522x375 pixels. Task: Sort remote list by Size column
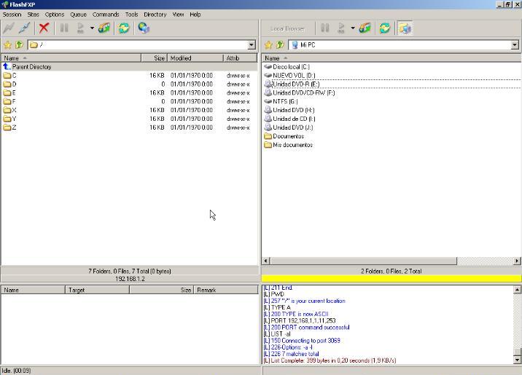155,58
